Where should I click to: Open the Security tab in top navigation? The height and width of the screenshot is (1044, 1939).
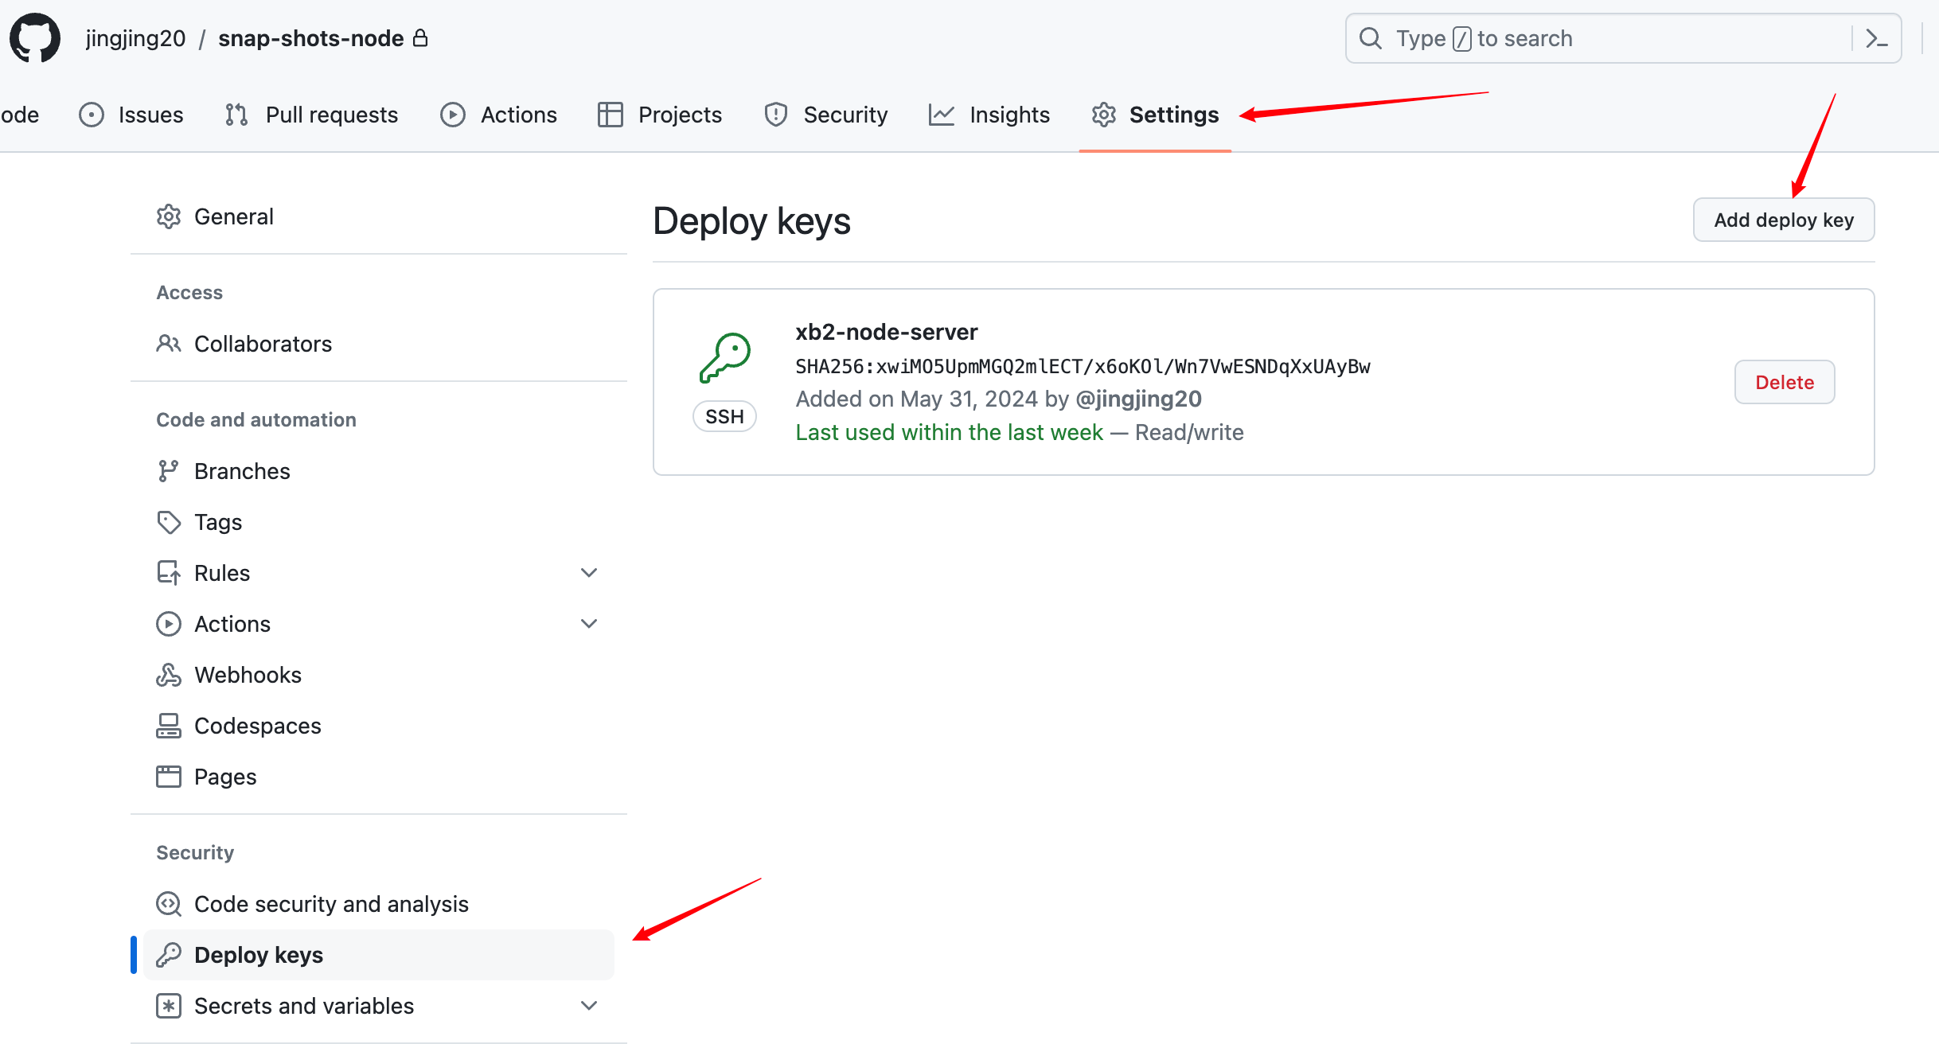tap(825, 115)
